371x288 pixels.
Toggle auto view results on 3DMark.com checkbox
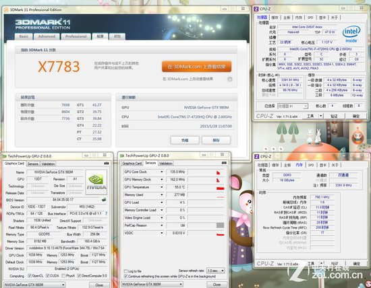click(x=230, y=79)
